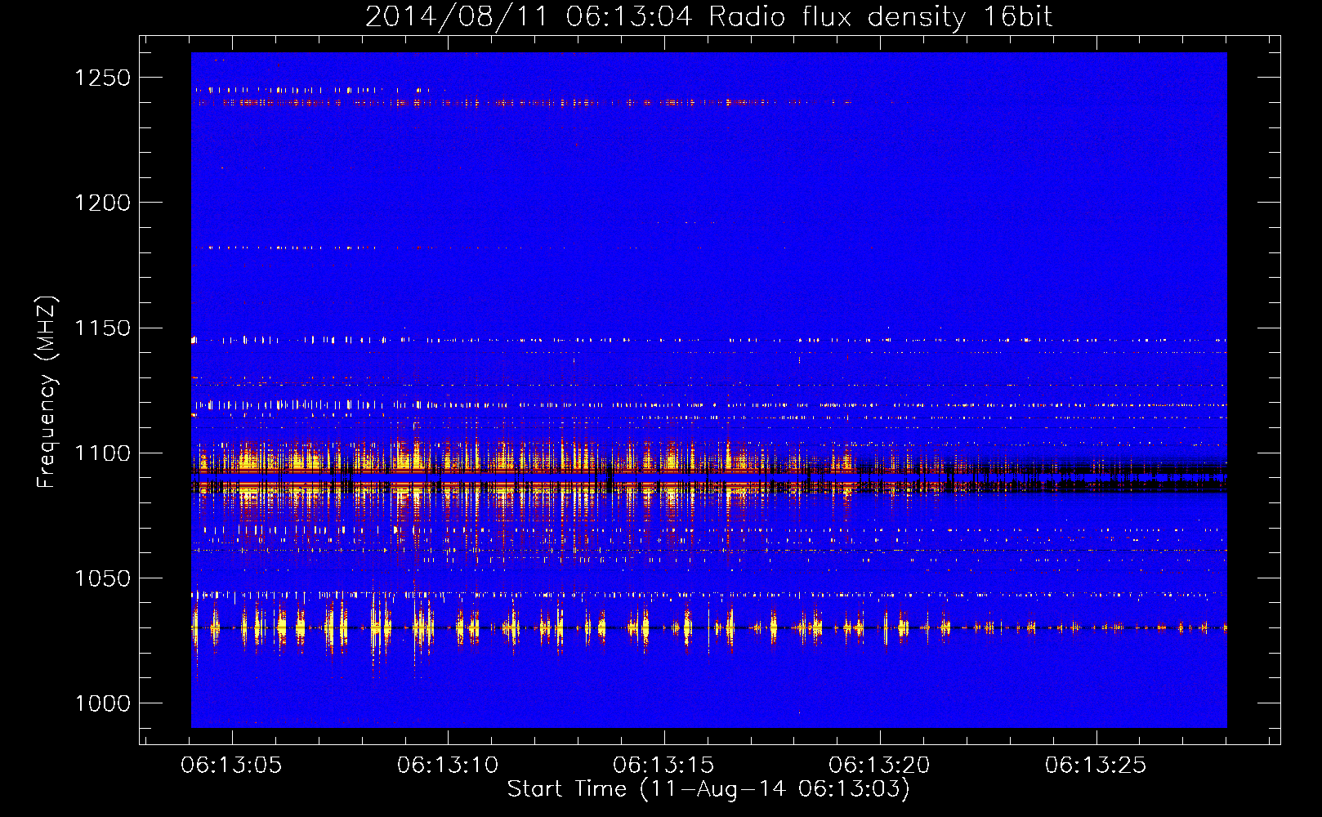
Task: Click the 06:13:10 time tick label
Action: click(448, 765)
